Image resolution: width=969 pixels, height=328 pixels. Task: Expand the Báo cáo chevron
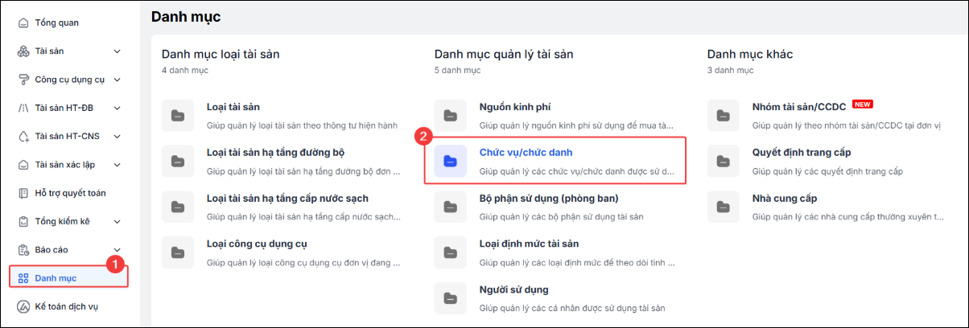118,250
